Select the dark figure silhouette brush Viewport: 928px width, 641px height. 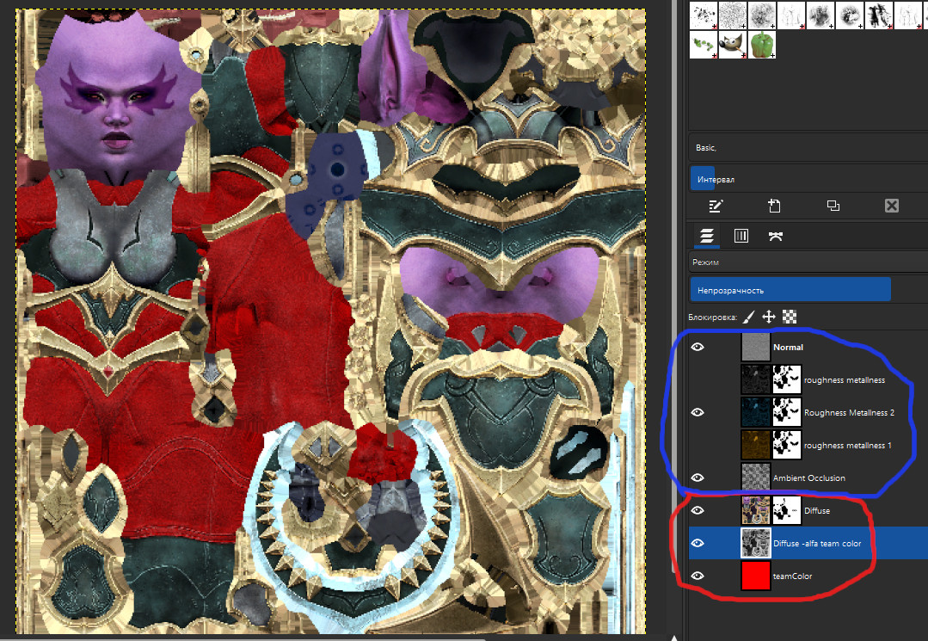879,15
